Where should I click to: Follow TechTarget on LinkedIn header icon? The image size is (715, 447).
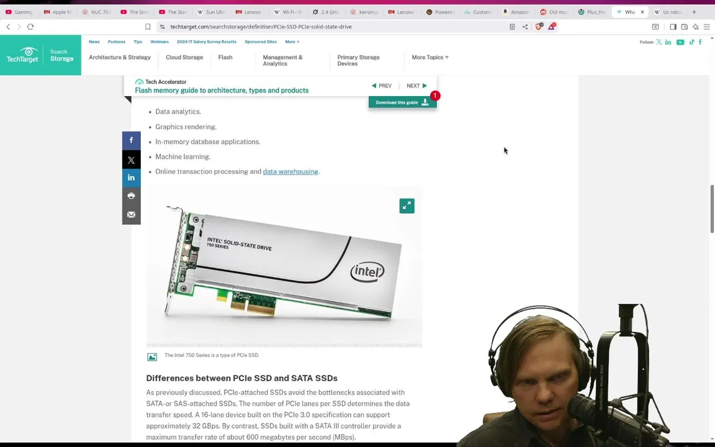tap(668, 42)
